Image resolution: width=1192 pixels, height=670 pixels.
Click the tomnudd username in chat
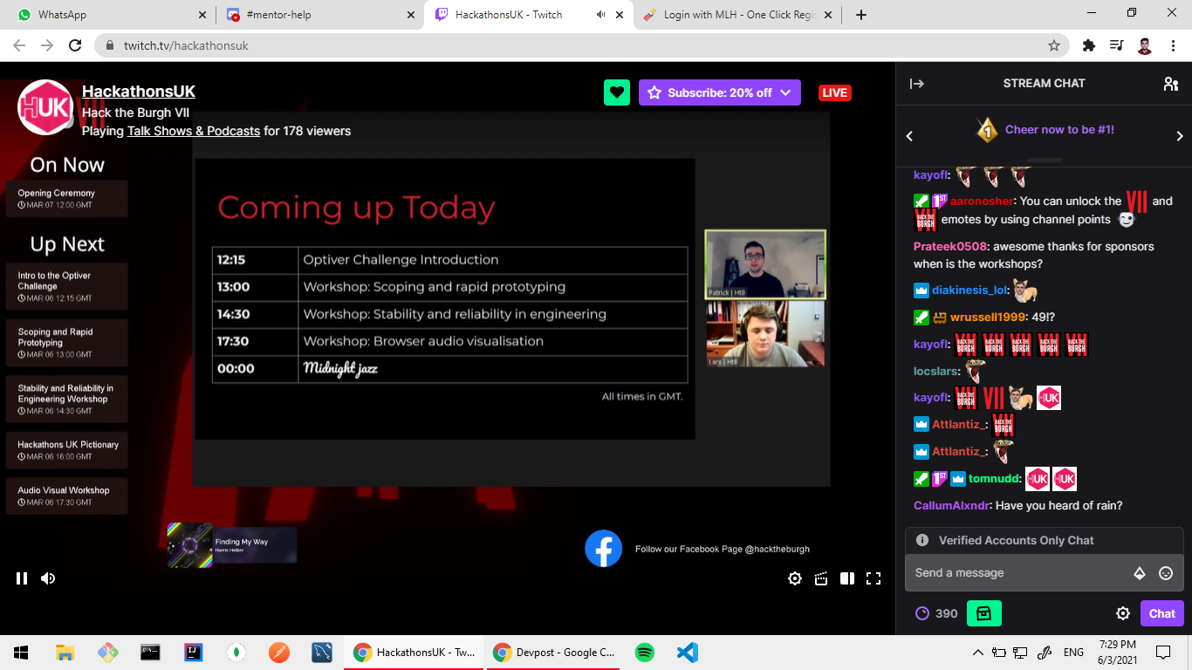pyautogui.click(x=995, y=479)
